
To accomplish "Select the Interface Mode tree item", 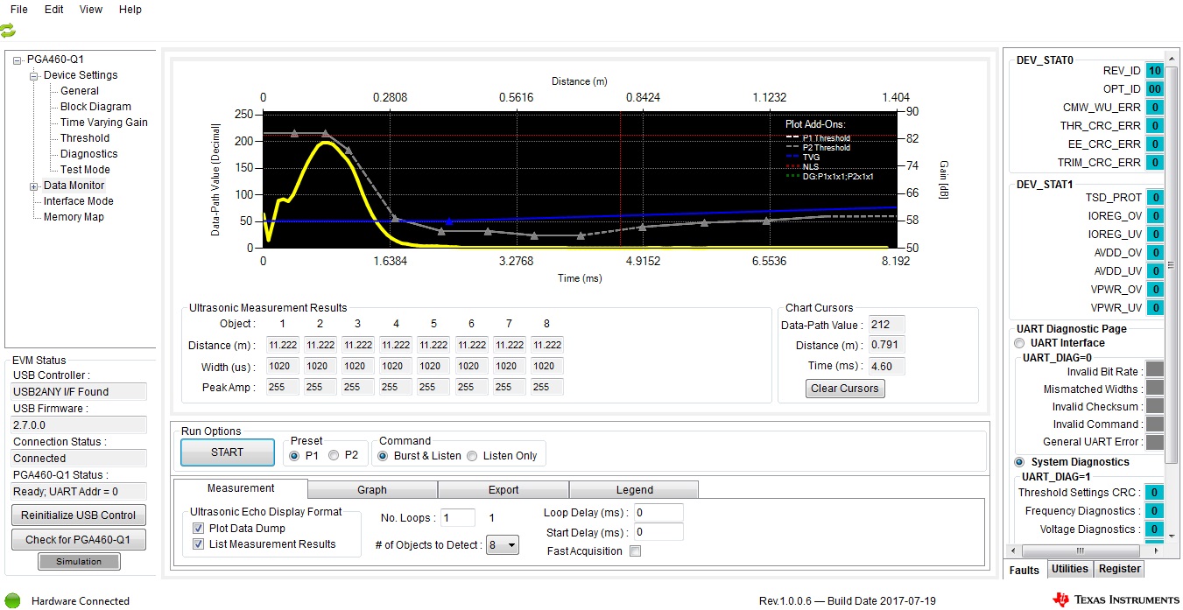I will click(x=79, y=201).
